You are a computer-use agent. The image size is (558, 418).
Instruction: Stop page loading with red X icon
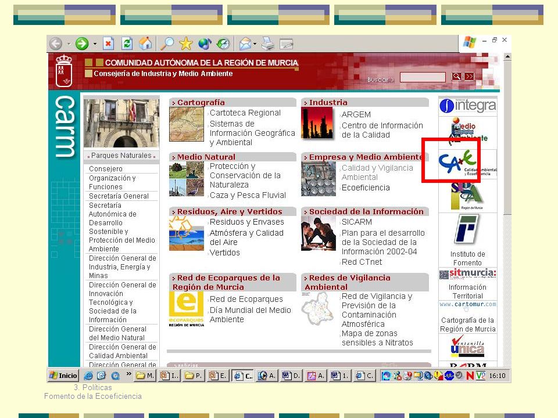click(108, 44)
